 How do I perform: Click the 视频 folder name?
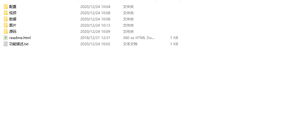pos(13,13)
